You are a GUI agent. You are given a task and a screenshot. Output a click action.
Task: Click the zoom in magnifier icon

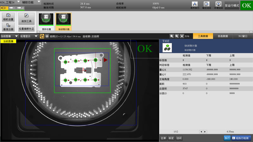tap(177, 36)
